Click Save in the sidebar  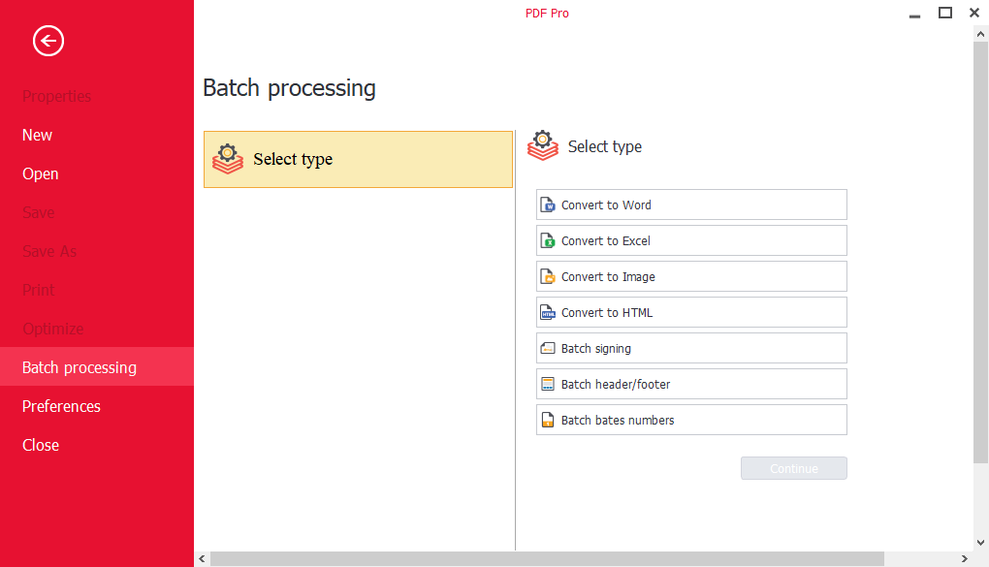[x=97, y=212]
